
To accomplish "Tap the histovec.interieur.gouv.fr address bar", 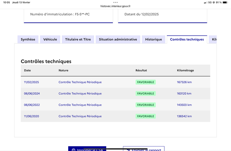I will [115, 6].
